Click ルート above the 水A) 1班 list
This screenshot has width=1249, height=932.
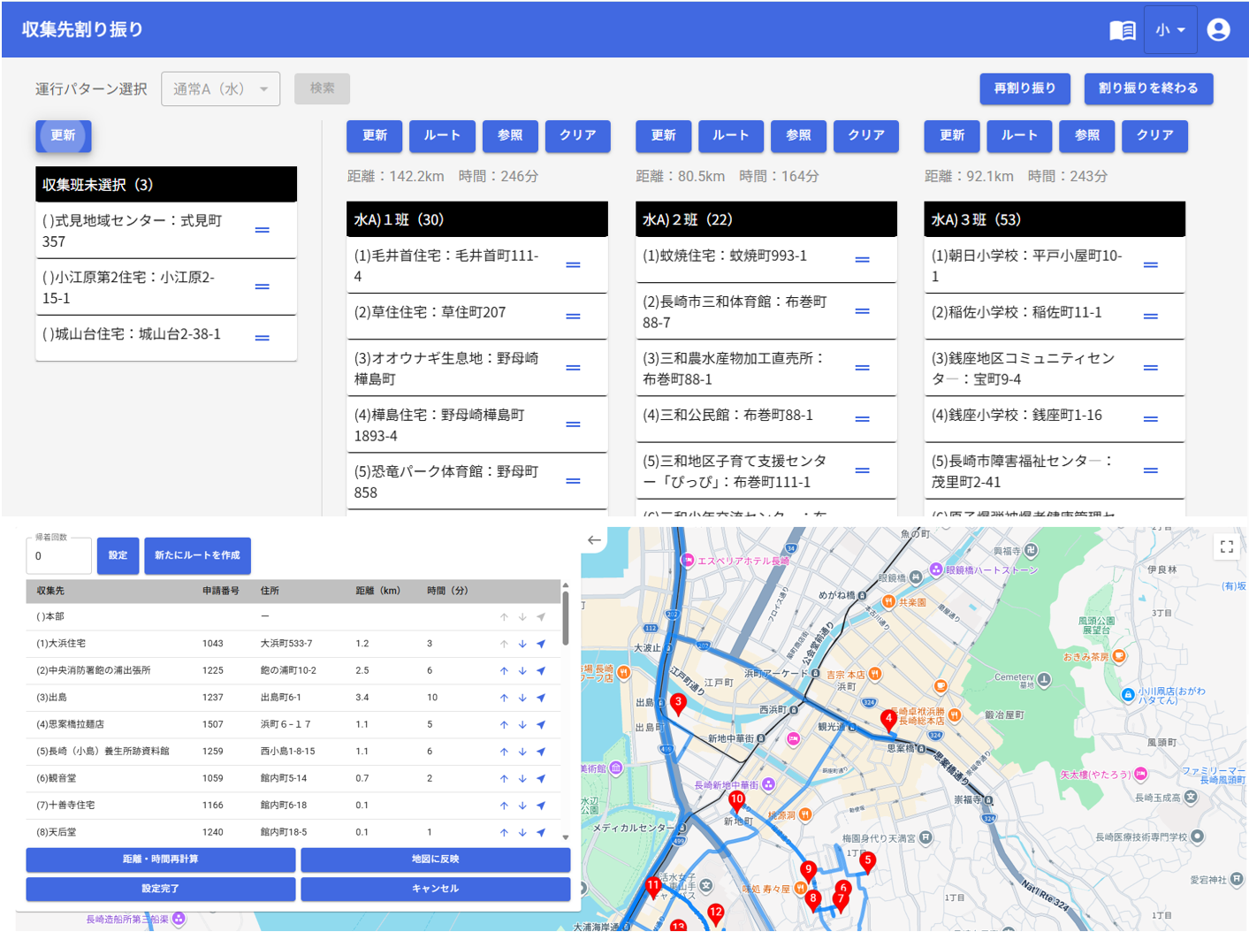point(442,135)
